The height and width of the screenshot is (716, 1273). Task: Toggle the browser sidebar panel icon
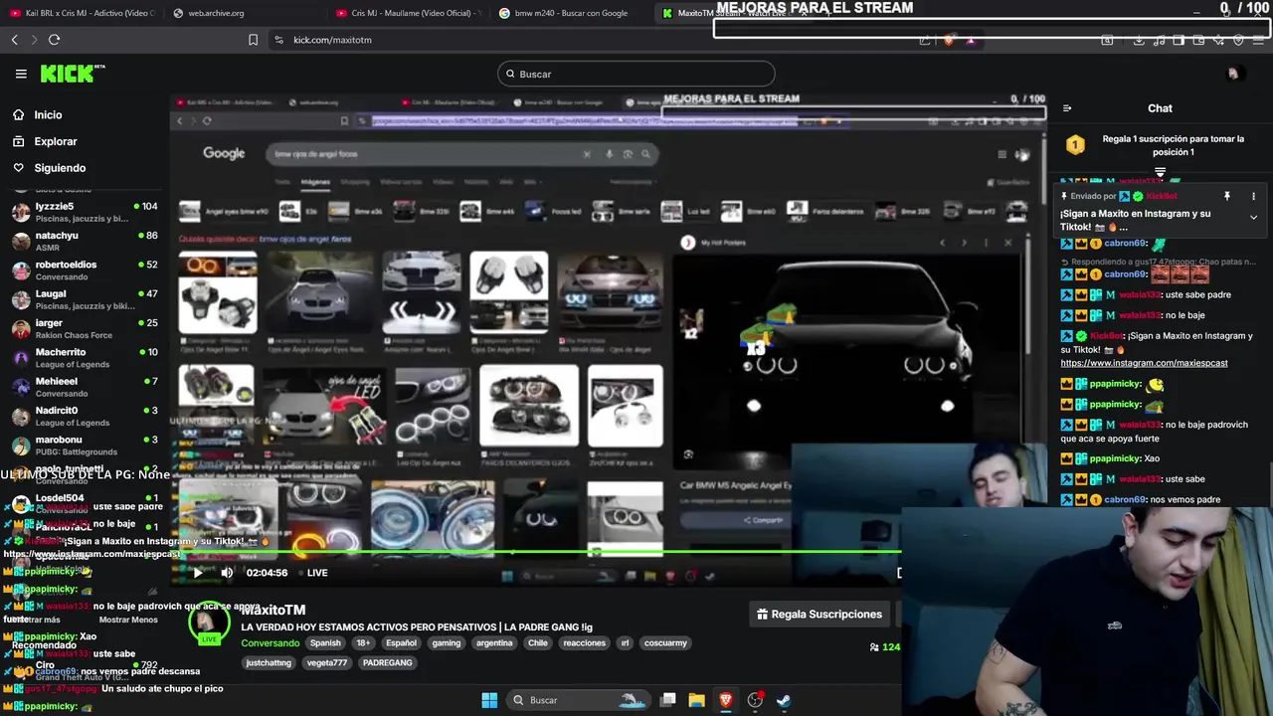click(1179, 40)
